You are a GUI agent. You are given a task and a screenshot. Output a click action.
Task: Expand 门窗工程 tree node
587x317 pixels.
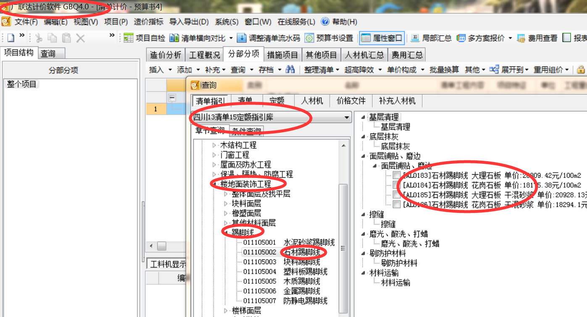(215, 155)
